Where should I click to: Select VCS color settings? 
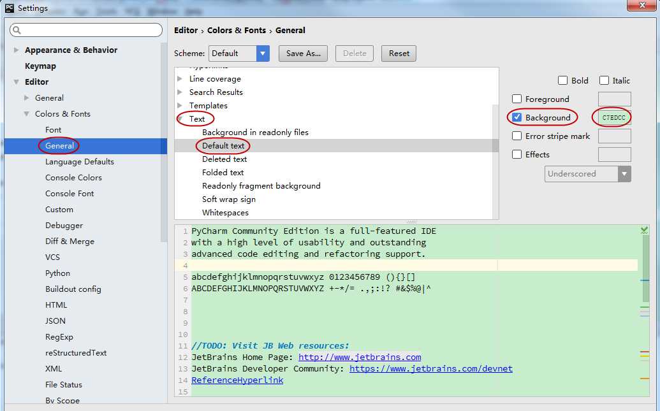click(x=53, y=257)
